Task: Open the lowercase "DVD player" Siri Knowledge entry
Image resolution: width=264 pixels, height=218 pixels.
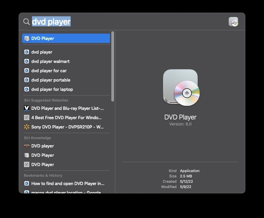Action: pyautogui.click(x=66, y=146)
